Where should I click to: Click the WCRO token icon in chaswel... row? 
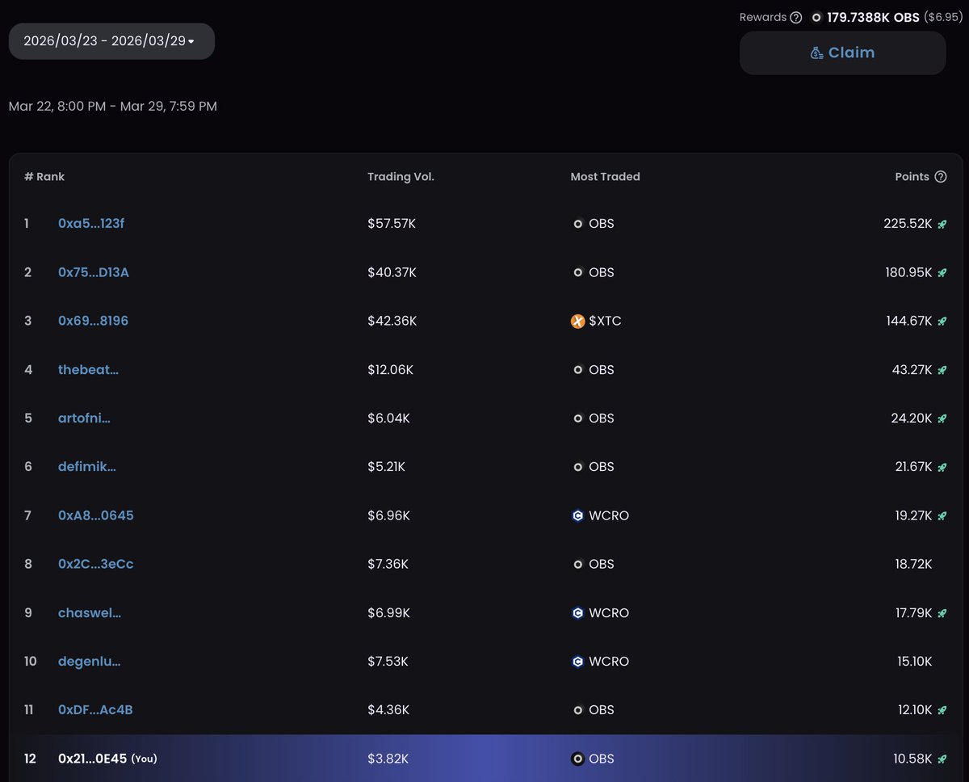tap(577, 612)
